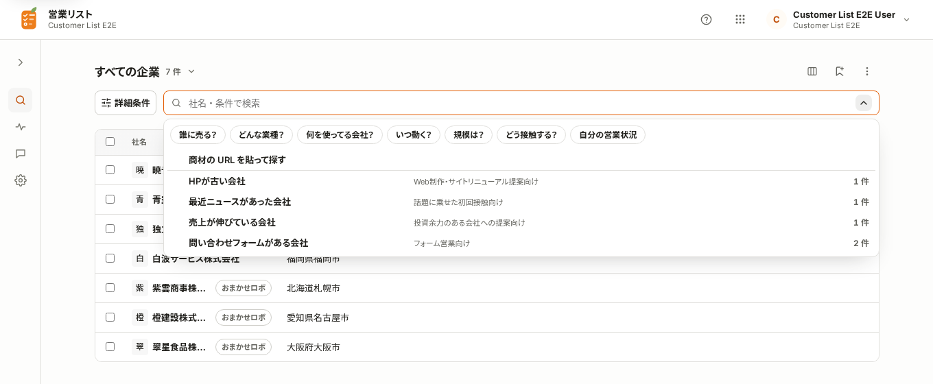Image resolution: width=933 pixels, height=384 pixels.
Task: Open the help question mark icon
Action: point(706,19)
